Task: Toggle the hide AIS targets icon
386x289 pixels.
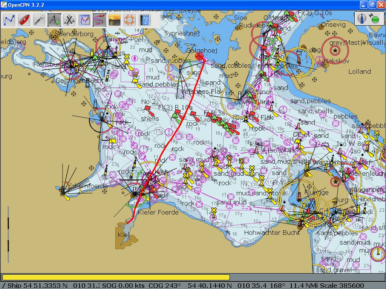Action: 69,20
